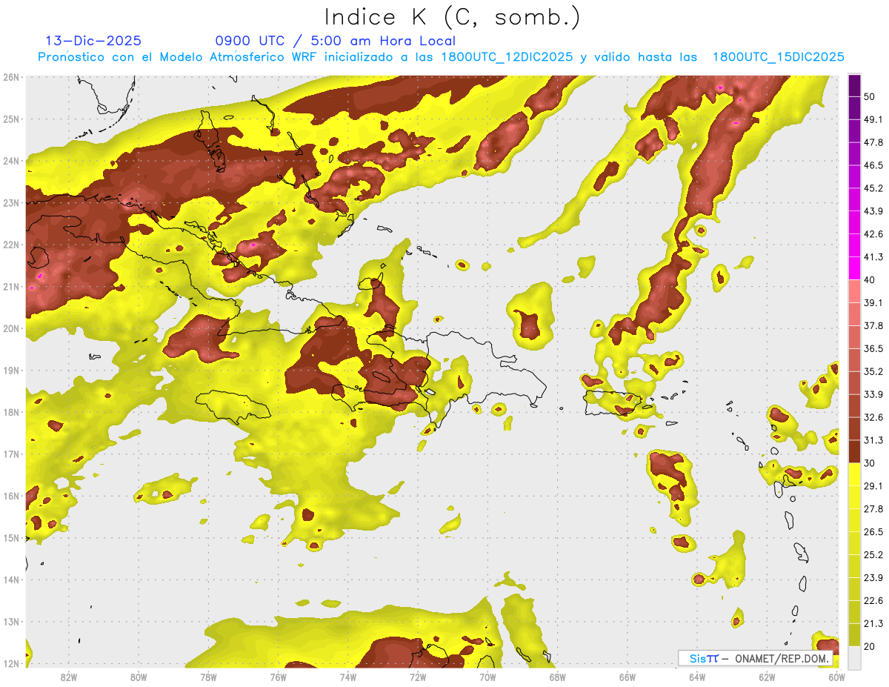889x687 pixels.
Task: Click the "12N" latitude label
Action: click(10, 663)
